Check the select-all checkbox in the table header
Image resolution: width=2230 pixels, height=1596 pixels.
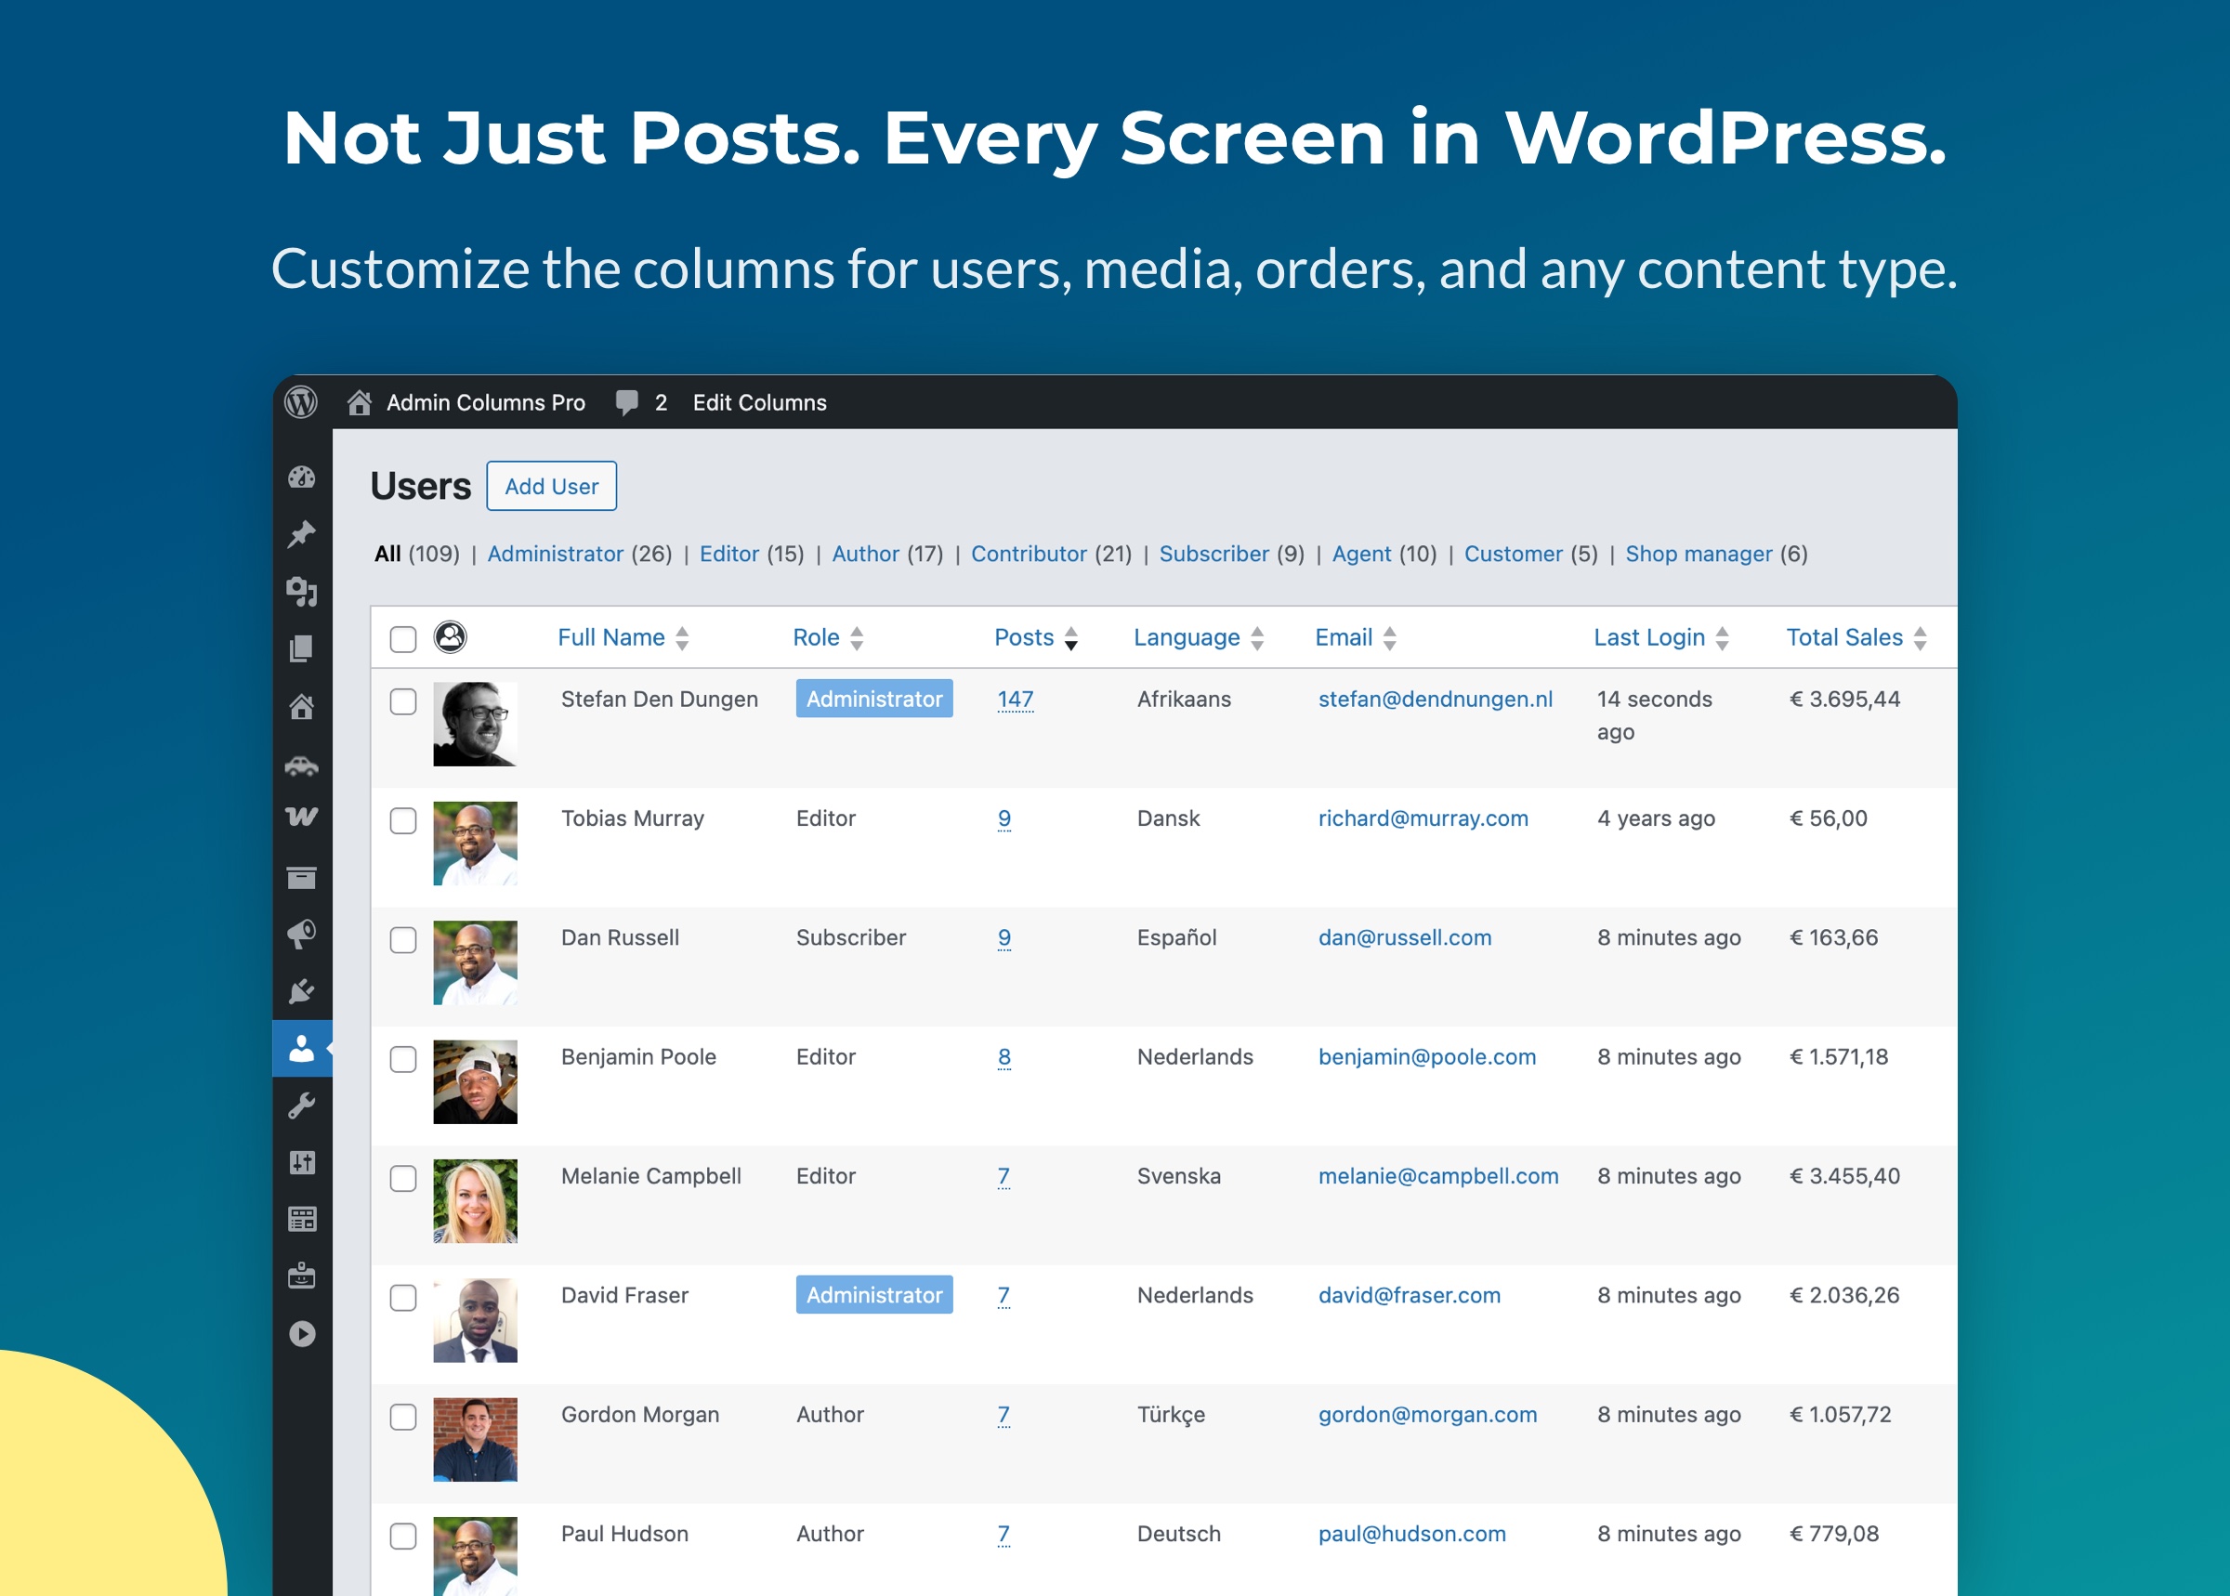coord(403,637)
